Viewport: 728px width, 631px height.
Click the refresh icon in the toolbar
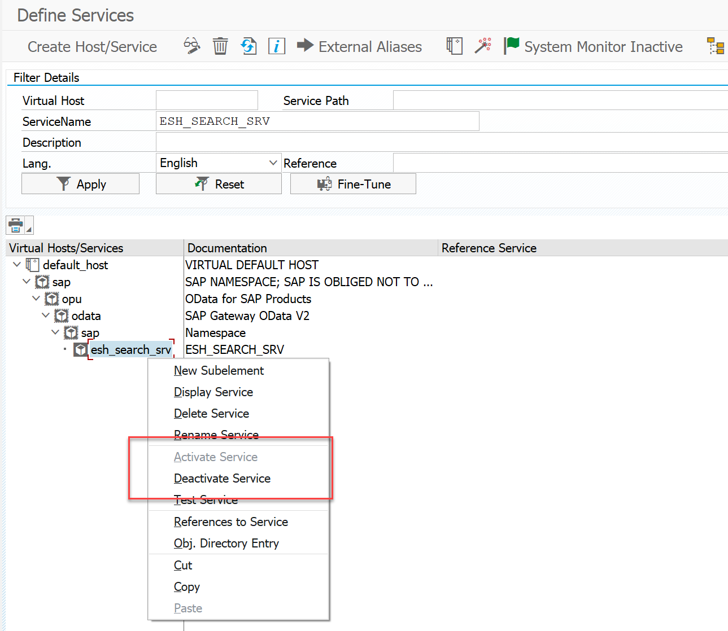coord(249,46)
